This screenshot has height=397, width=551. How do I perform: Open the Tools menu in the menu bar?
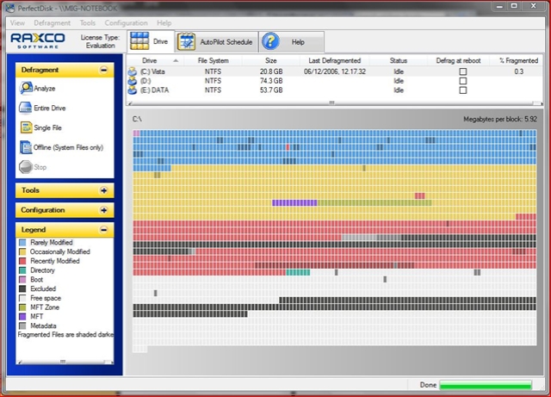88,23
